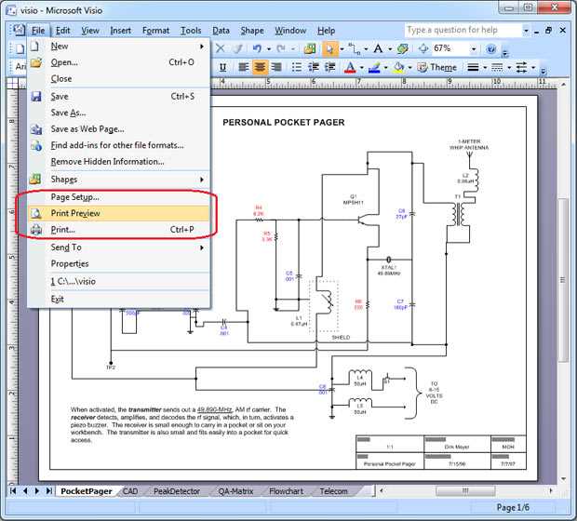Click the Increase Indent icon
The width and height of the screenshot is (577, 521).
point(329,67)
